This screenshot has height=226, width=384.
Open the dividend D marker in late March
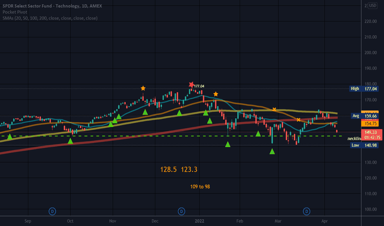point(307,211)
